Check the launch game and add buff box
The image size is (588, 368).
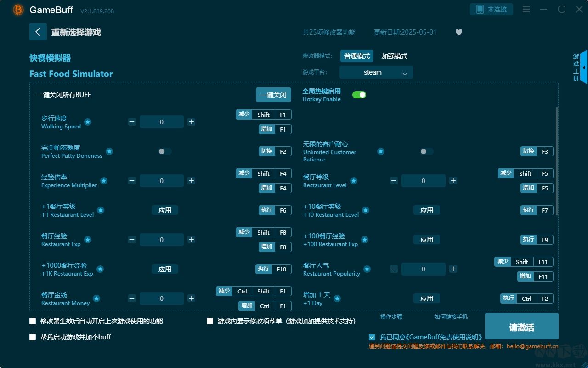click(33, 337)
